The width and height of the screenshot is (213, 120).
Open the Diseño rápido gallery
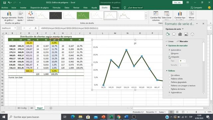coord(21,16)
